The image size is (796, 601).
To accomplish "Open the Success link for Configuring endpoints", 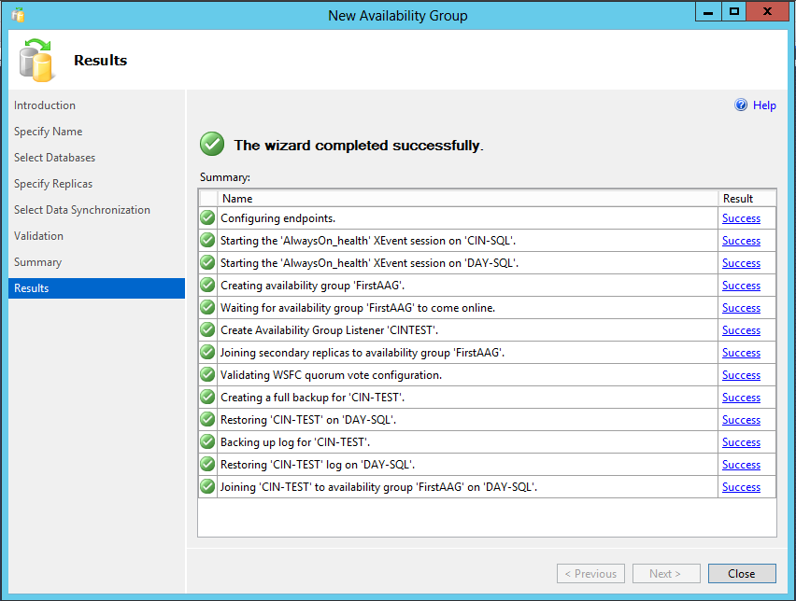I will (x=741, y=218).
